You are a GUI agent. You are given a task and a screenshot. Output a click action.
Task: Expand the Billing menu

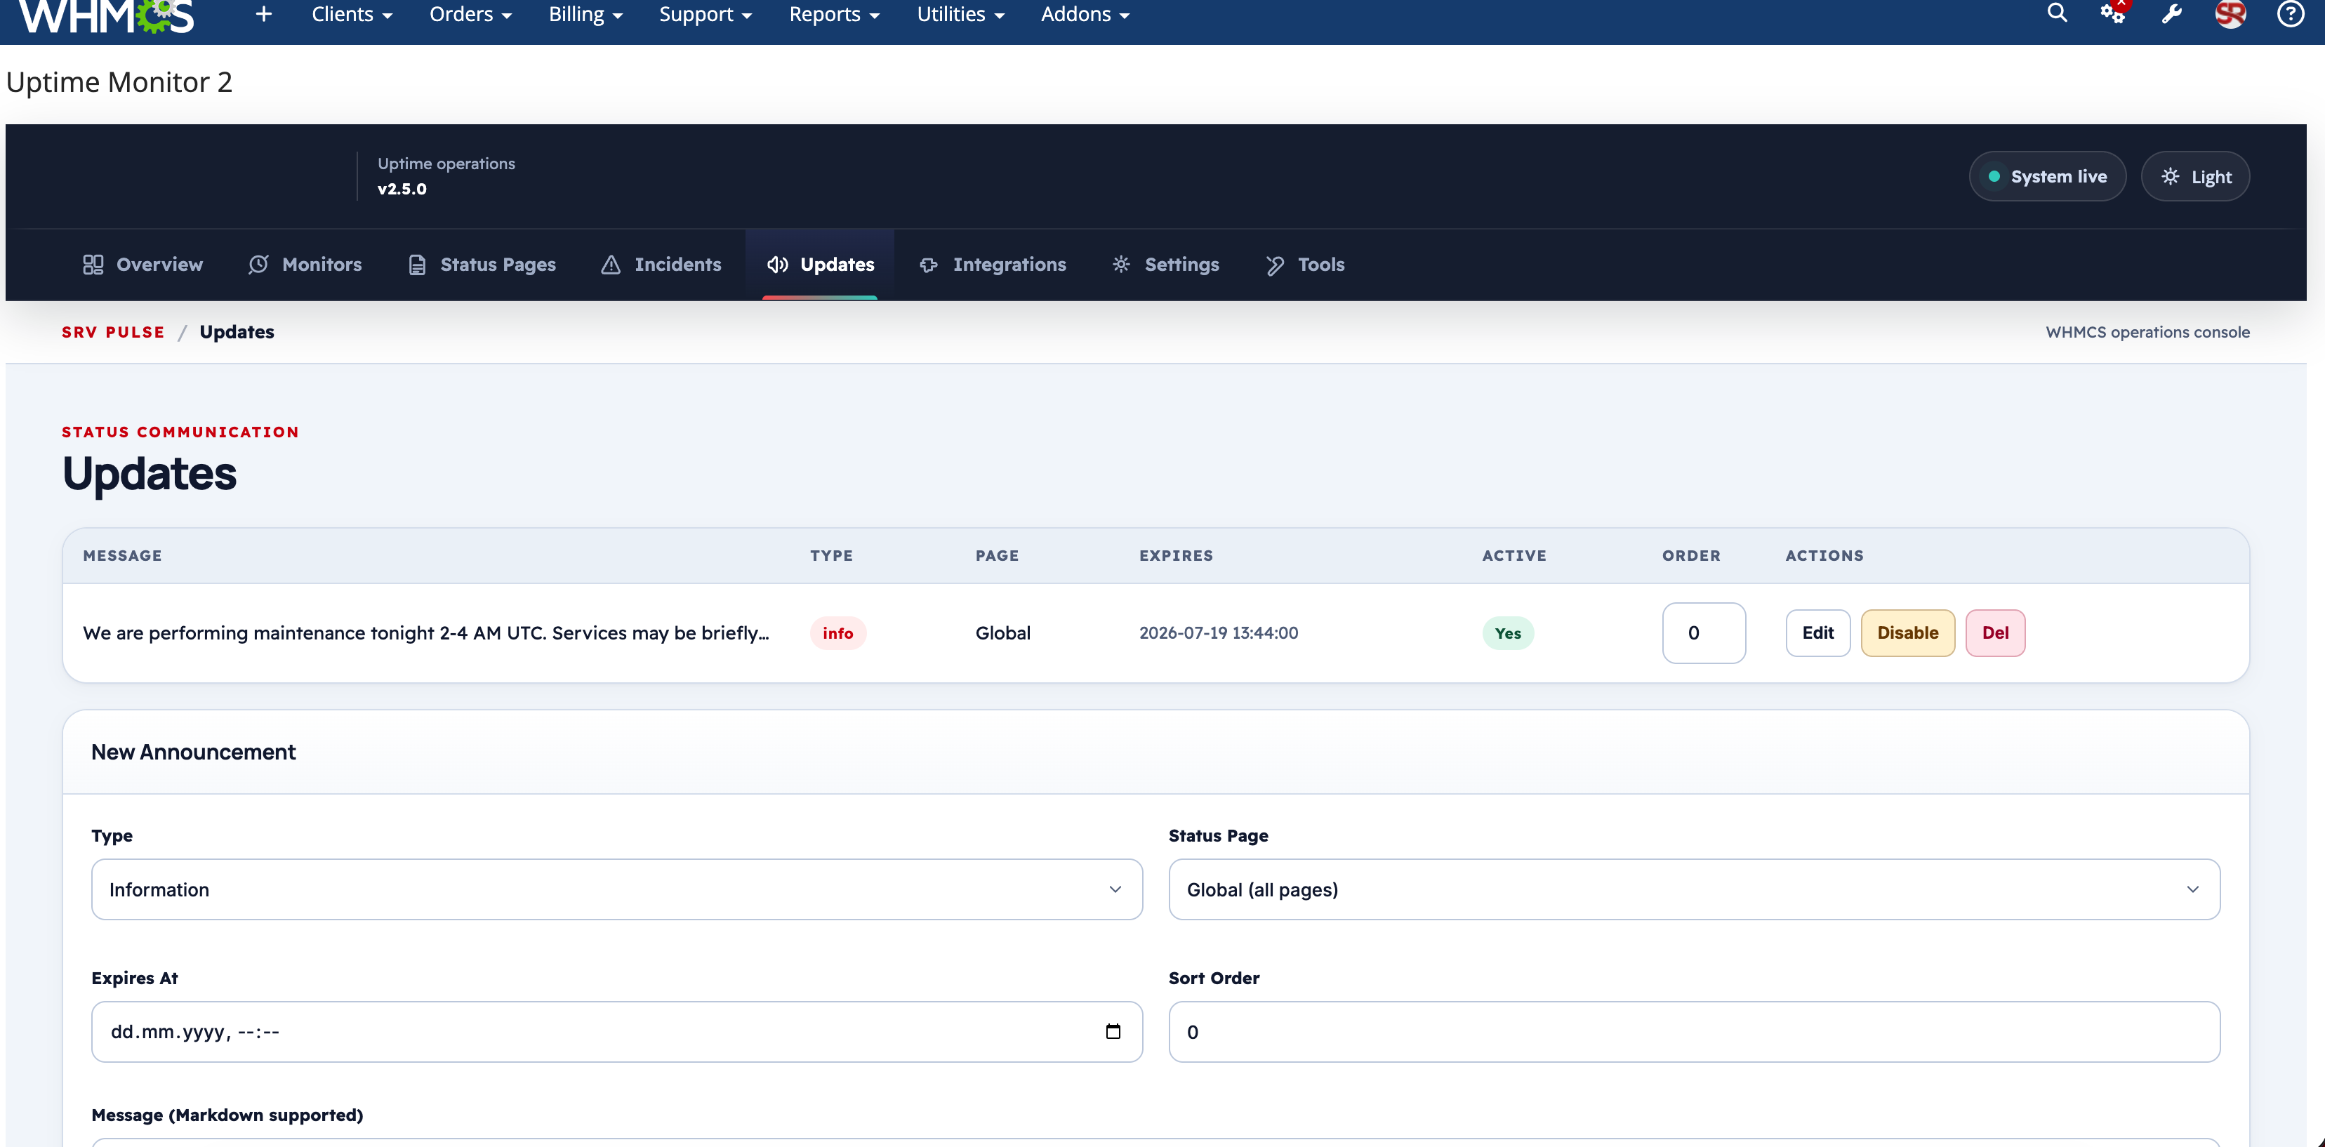coord(585,15)
